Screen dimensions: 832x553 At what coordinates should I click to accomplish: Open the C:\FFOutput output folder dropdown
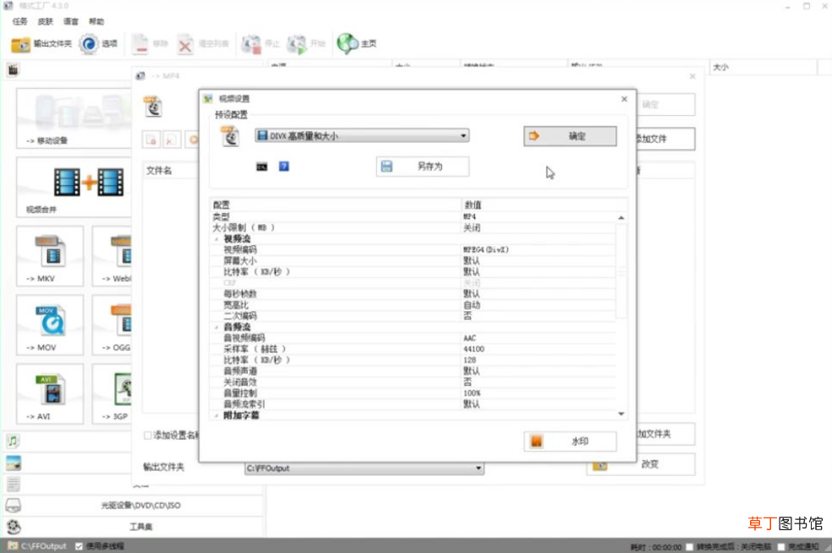point(364,468)
